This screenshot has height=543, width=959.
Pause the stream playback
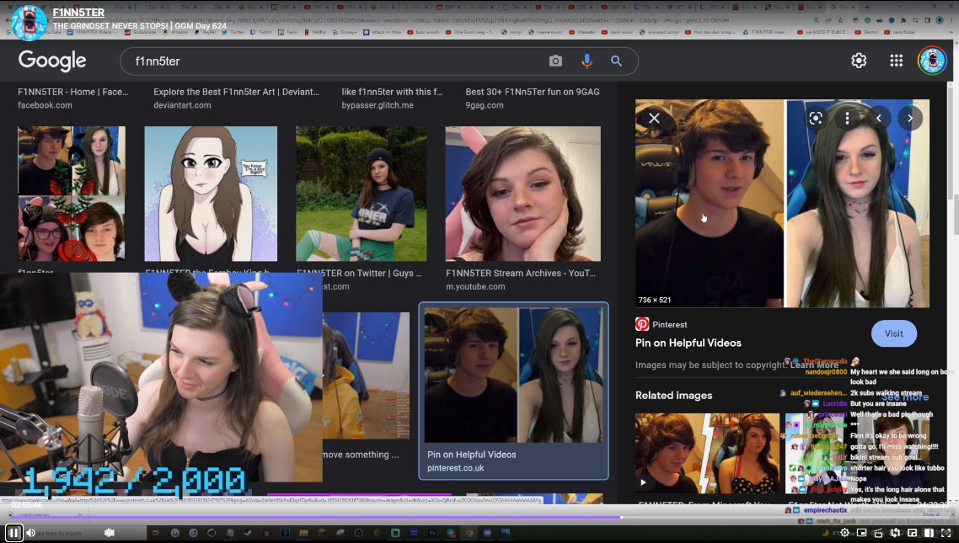(x=13, y=533)
